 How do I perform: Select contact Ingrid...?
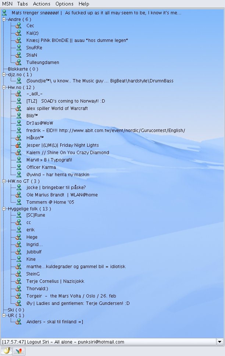pos(34,245)
